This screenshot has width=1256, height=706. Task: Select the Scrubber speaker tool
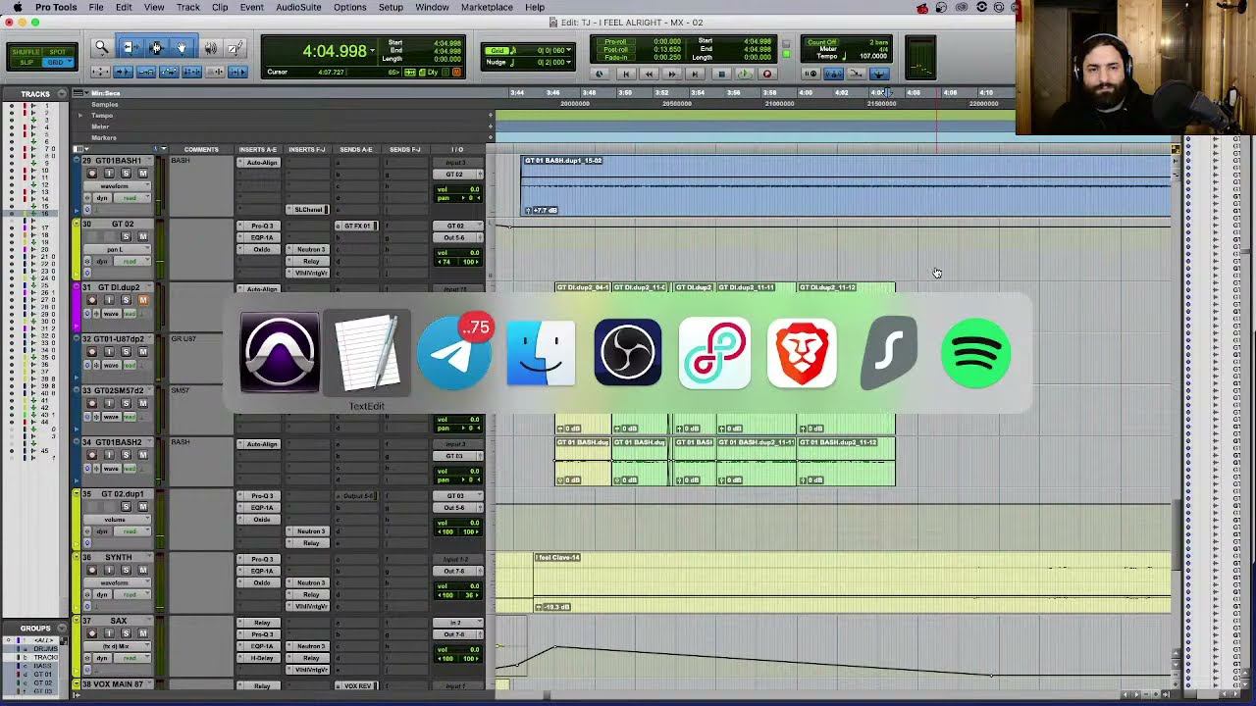click(210, 47)
